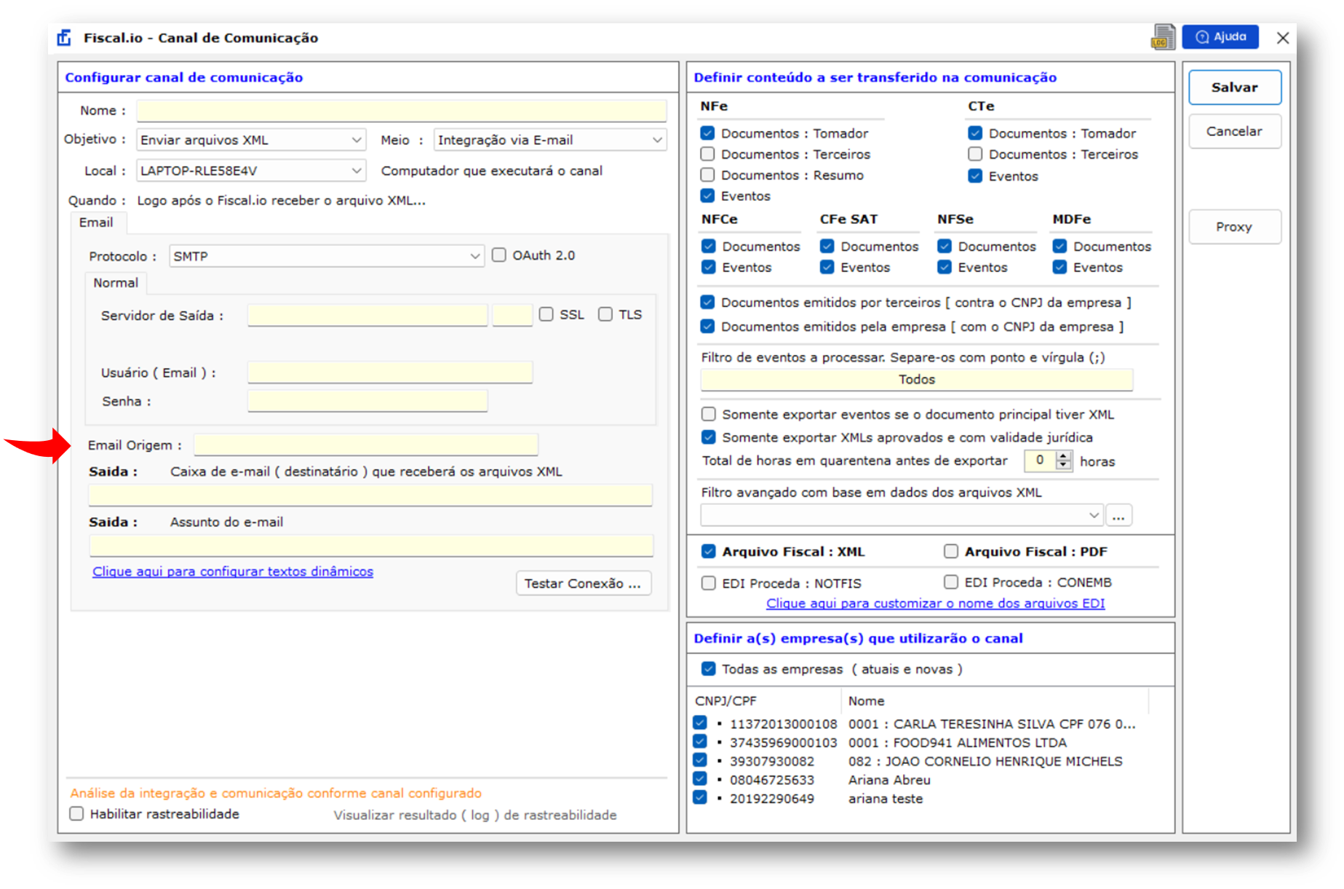Enable EDI Proceda : CONEMB checkbox
Viewport: 1344px width, 889px height.
point(951,582)
